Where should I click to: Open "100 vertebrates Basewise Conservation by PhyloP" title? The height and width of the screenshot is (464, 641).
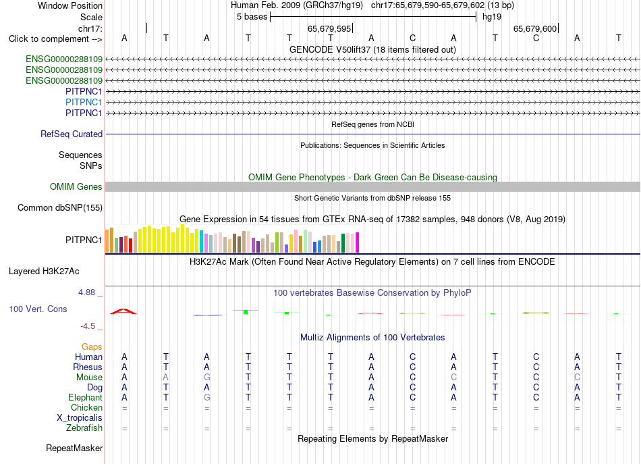pyautogui.click(x=372, y=292)
